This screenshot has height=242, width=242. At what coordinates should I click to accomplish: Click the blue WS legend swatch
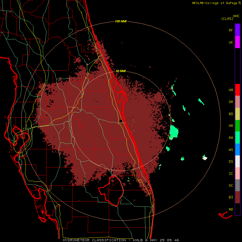[x=237, y=150]
